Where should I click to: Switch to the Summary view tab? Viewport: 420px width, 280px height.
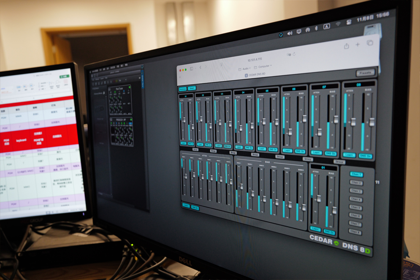pyautogui.click(x=182, y=89)
